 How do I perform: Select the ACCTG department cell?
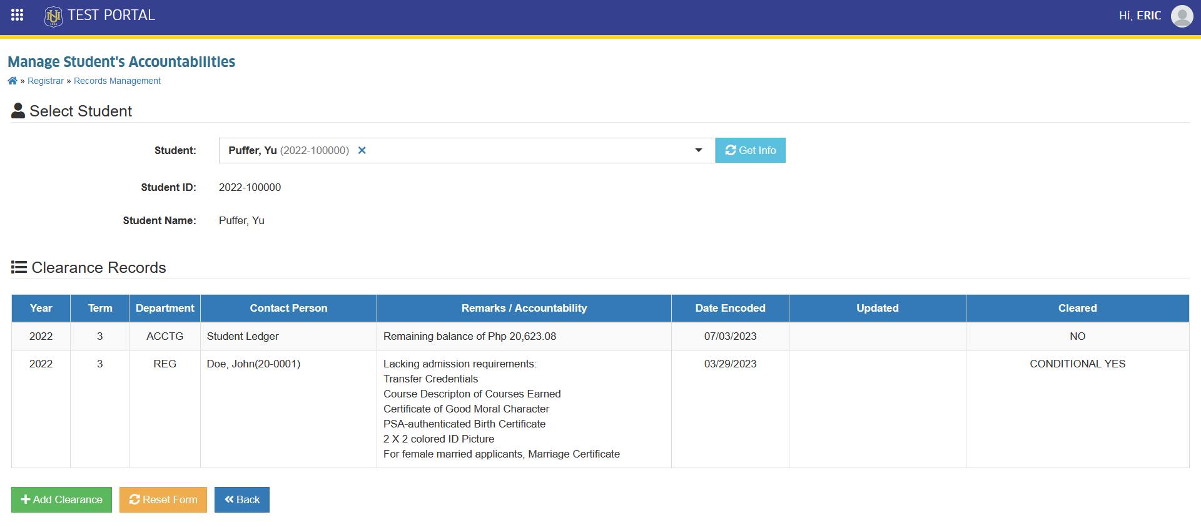pos(165,336)
